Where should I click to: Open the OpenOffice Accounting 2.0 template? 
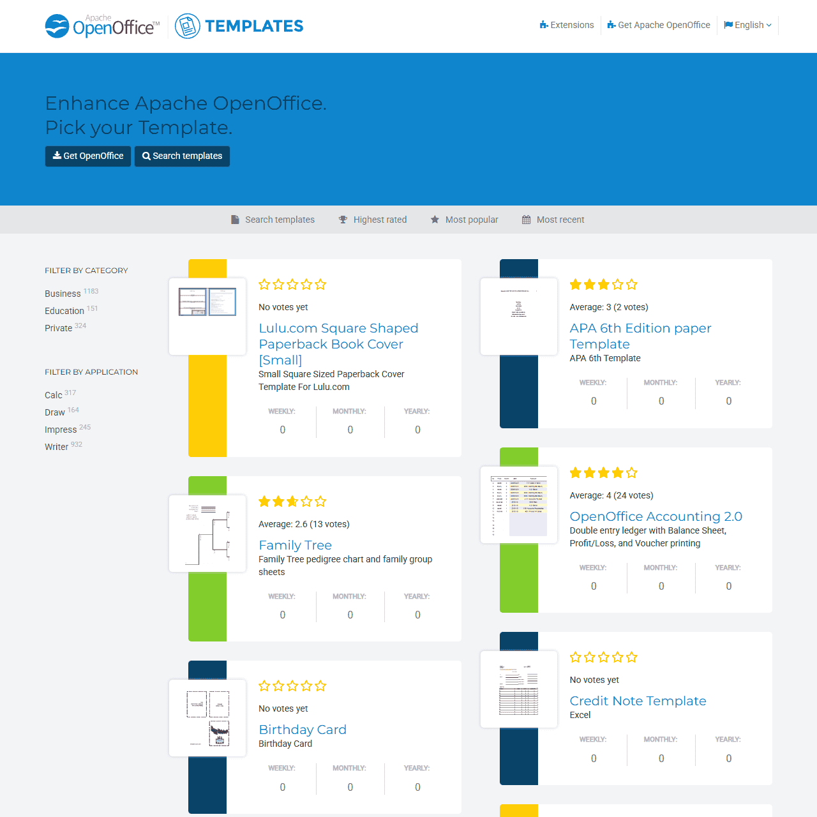coord(656,516)
